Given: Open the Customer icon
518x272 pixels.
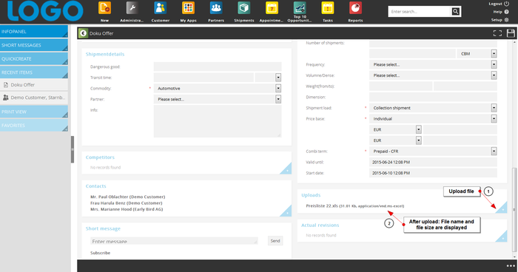Looking at the screenshot, I should click(161, 8).
